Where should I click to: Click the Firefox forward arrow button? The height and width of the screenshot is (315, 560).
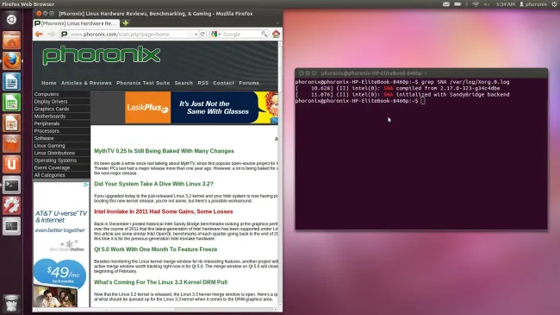coord(51,34)
